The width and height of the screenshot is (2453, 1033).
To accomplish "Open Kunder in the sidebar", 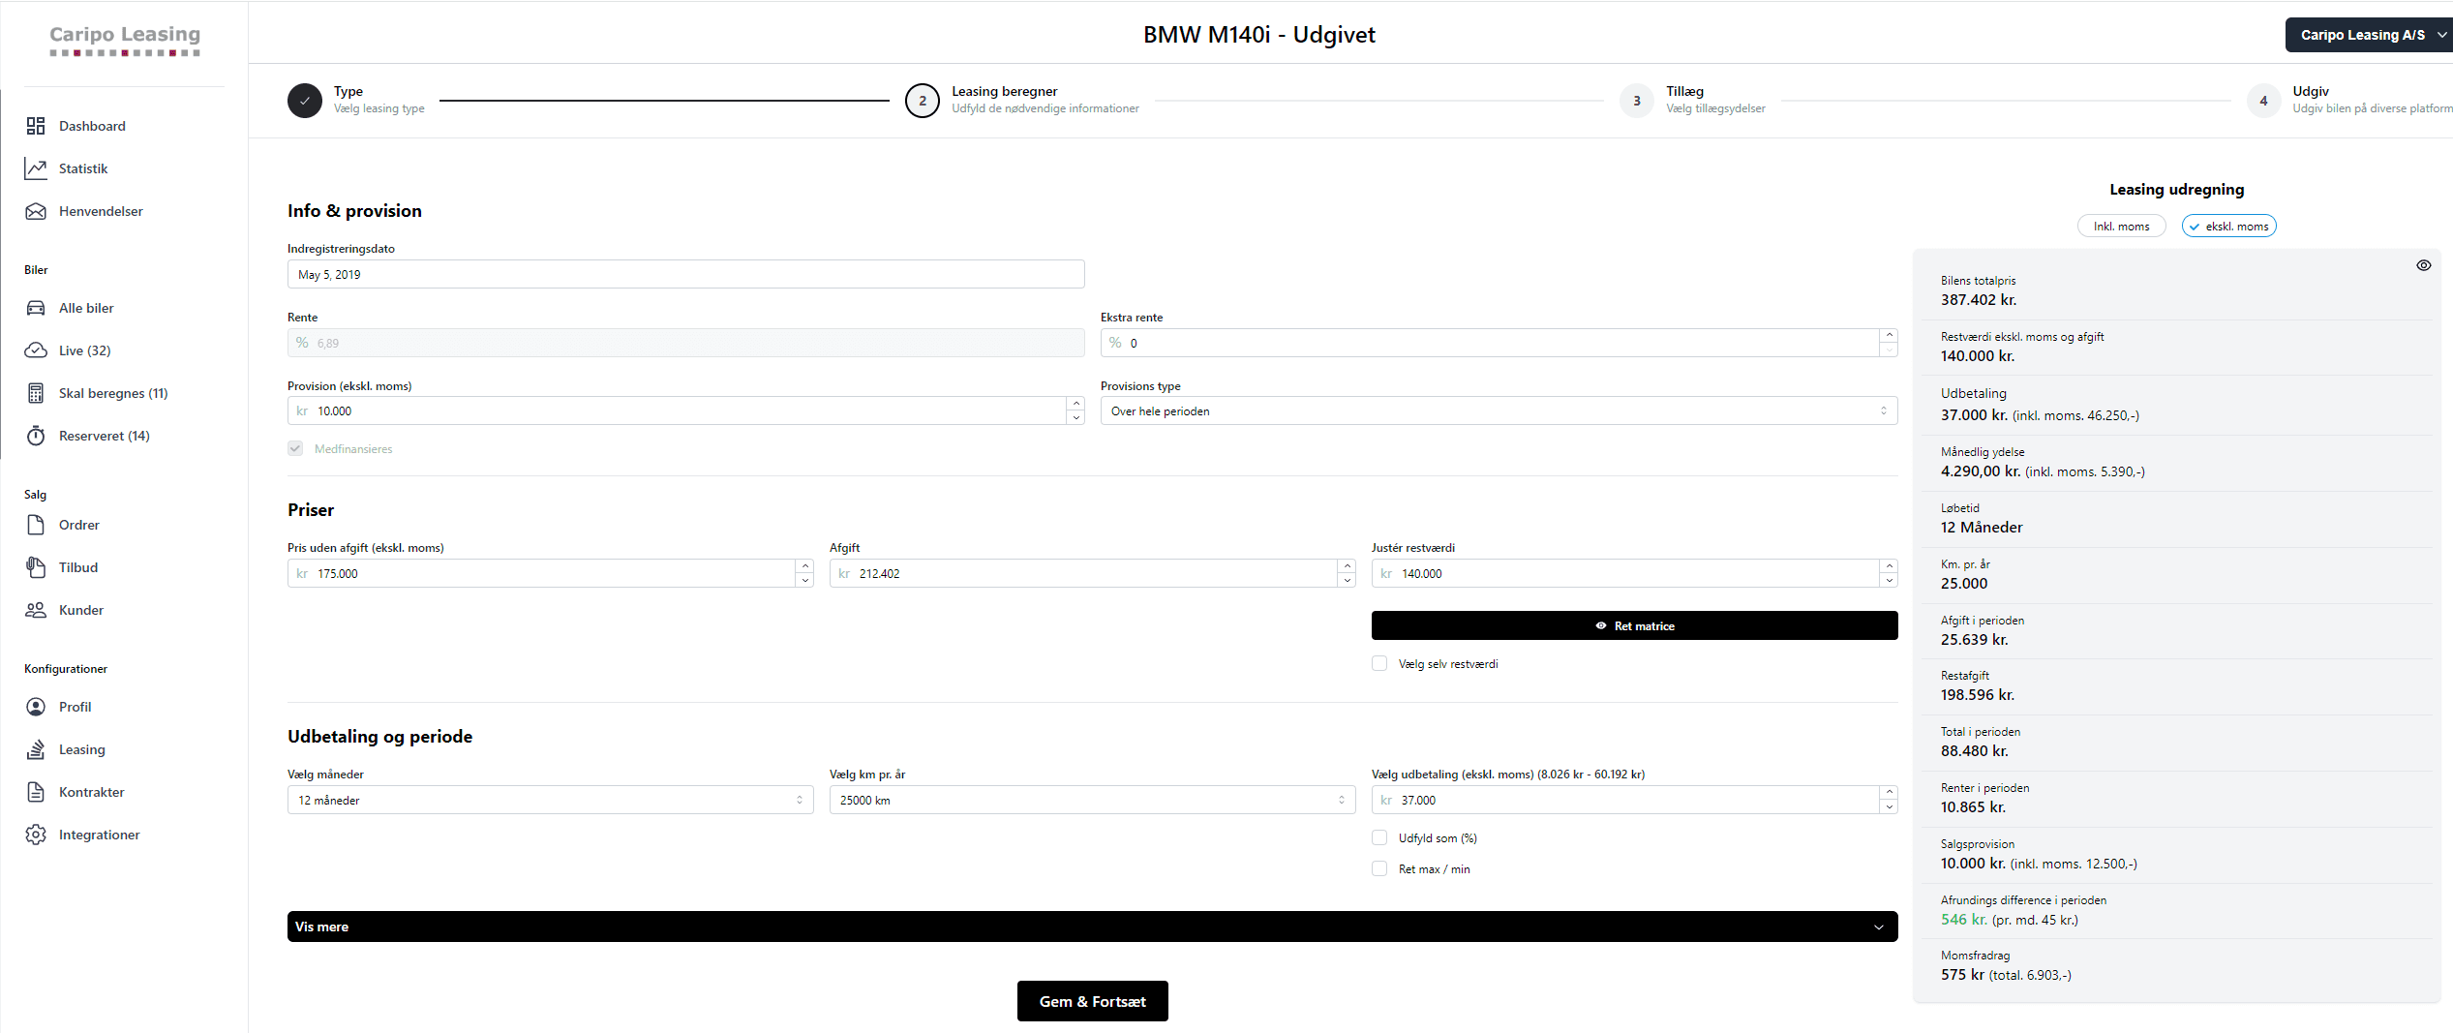I will [x=81, y=610].
